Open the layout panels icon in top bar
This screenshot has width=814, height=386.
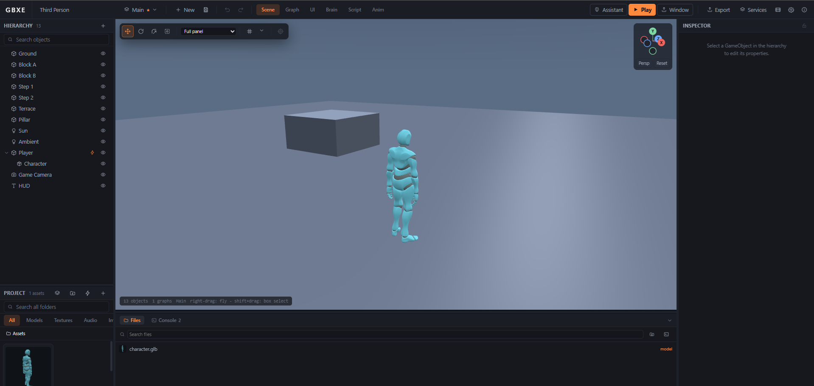[x=778, y=10]
